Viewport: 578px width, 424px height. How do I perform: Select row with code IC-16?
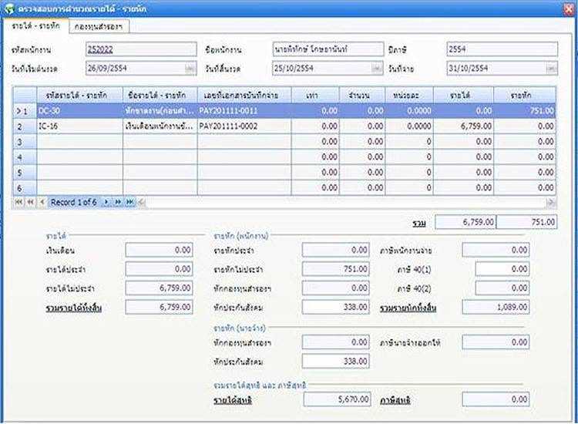pos(77,126)
